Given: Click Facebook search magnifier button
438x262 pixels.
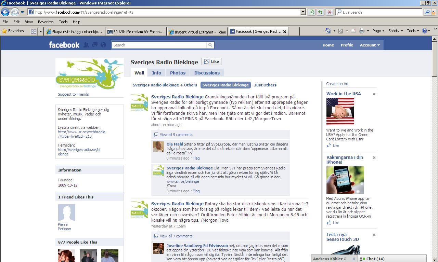Looking at the screenshot, I should (210, 45).
